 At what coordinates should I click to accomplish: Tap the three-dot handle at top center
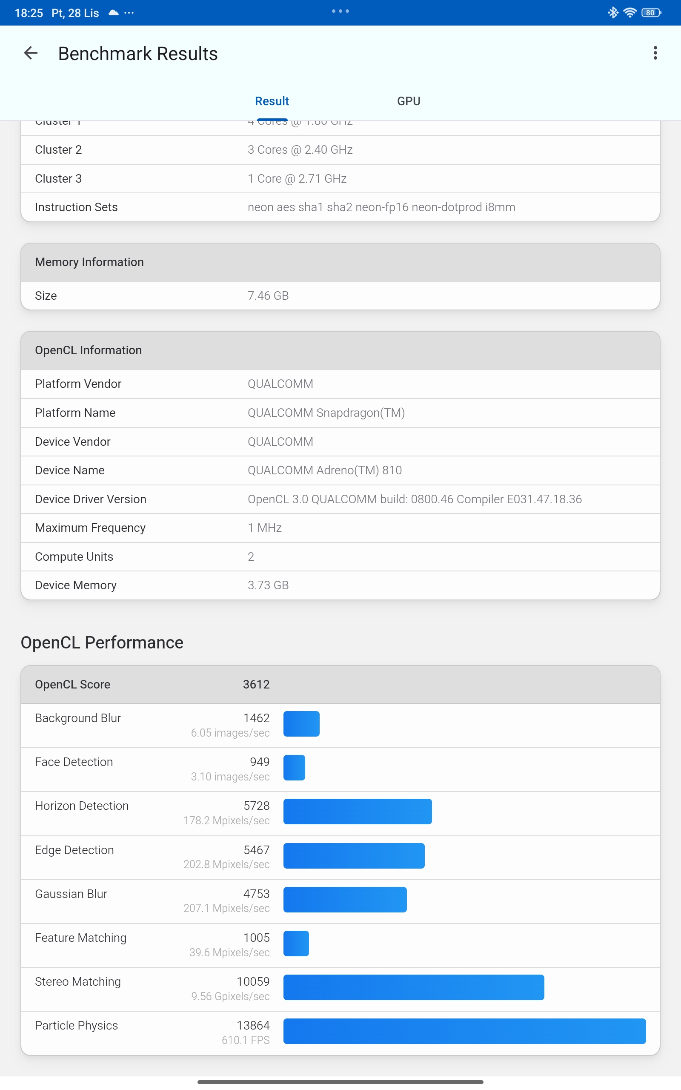click(x=340, y=11)
